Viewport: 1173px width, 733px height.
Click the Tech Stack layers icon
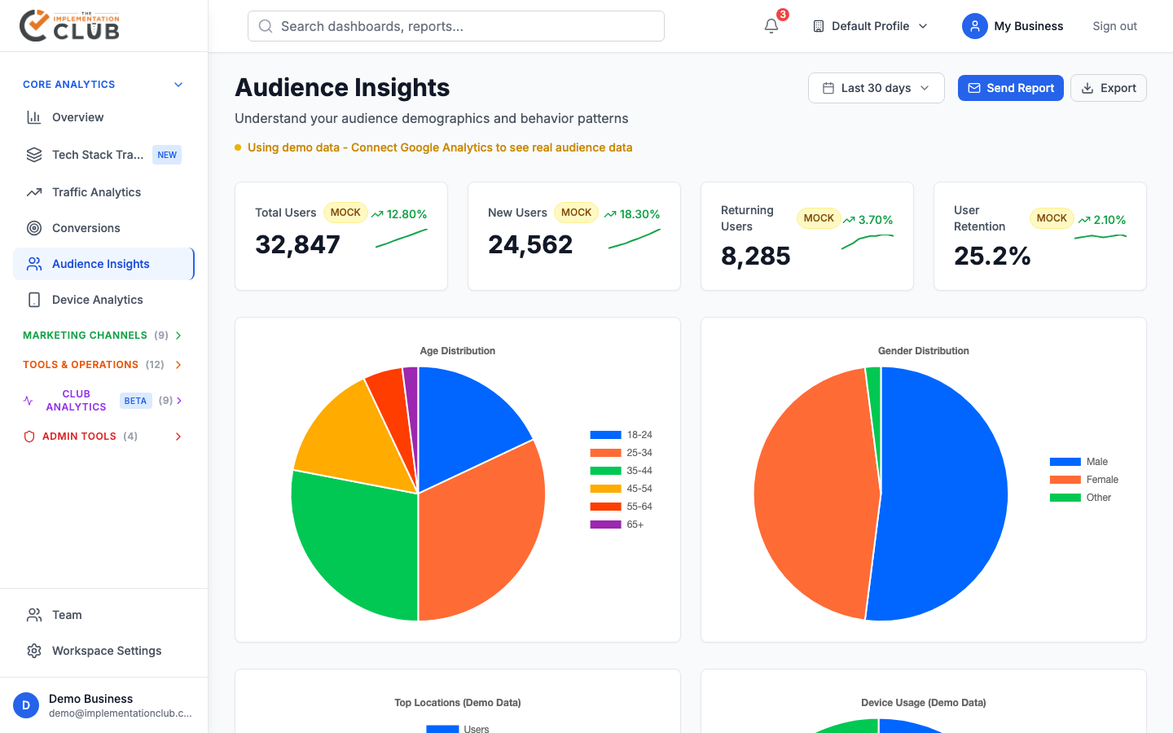34,155
